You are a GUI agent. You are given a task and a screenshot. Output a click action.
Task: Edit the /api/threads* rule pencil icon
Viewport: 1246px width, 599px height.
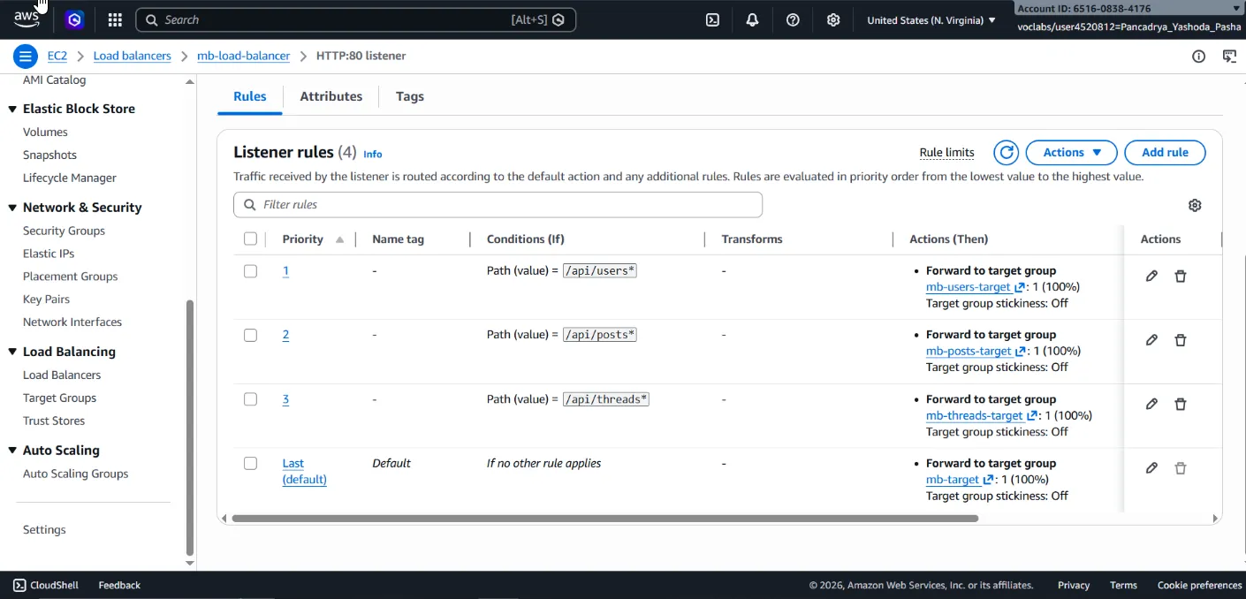pos(1151,404)
